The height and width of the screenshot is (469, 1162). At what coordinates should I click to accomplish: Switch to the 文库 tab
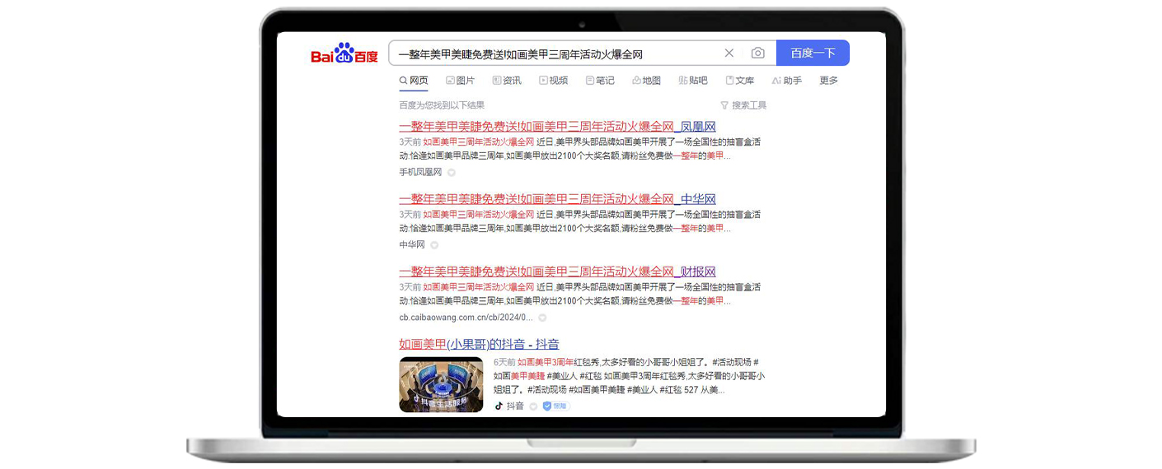coord(740,81)
